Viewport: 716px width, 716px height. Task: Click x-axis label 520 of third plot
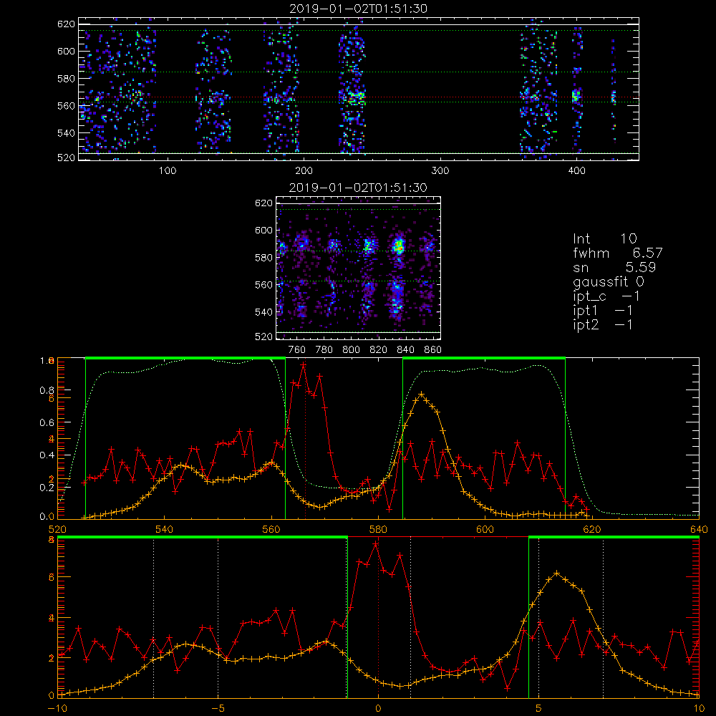57,529
